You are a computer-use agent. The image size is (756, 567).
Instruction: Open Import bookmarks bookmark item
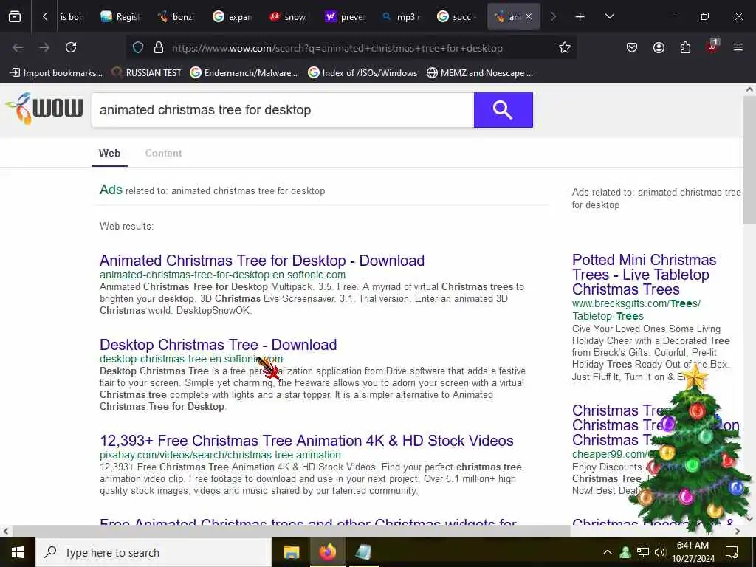coord(56,73)
